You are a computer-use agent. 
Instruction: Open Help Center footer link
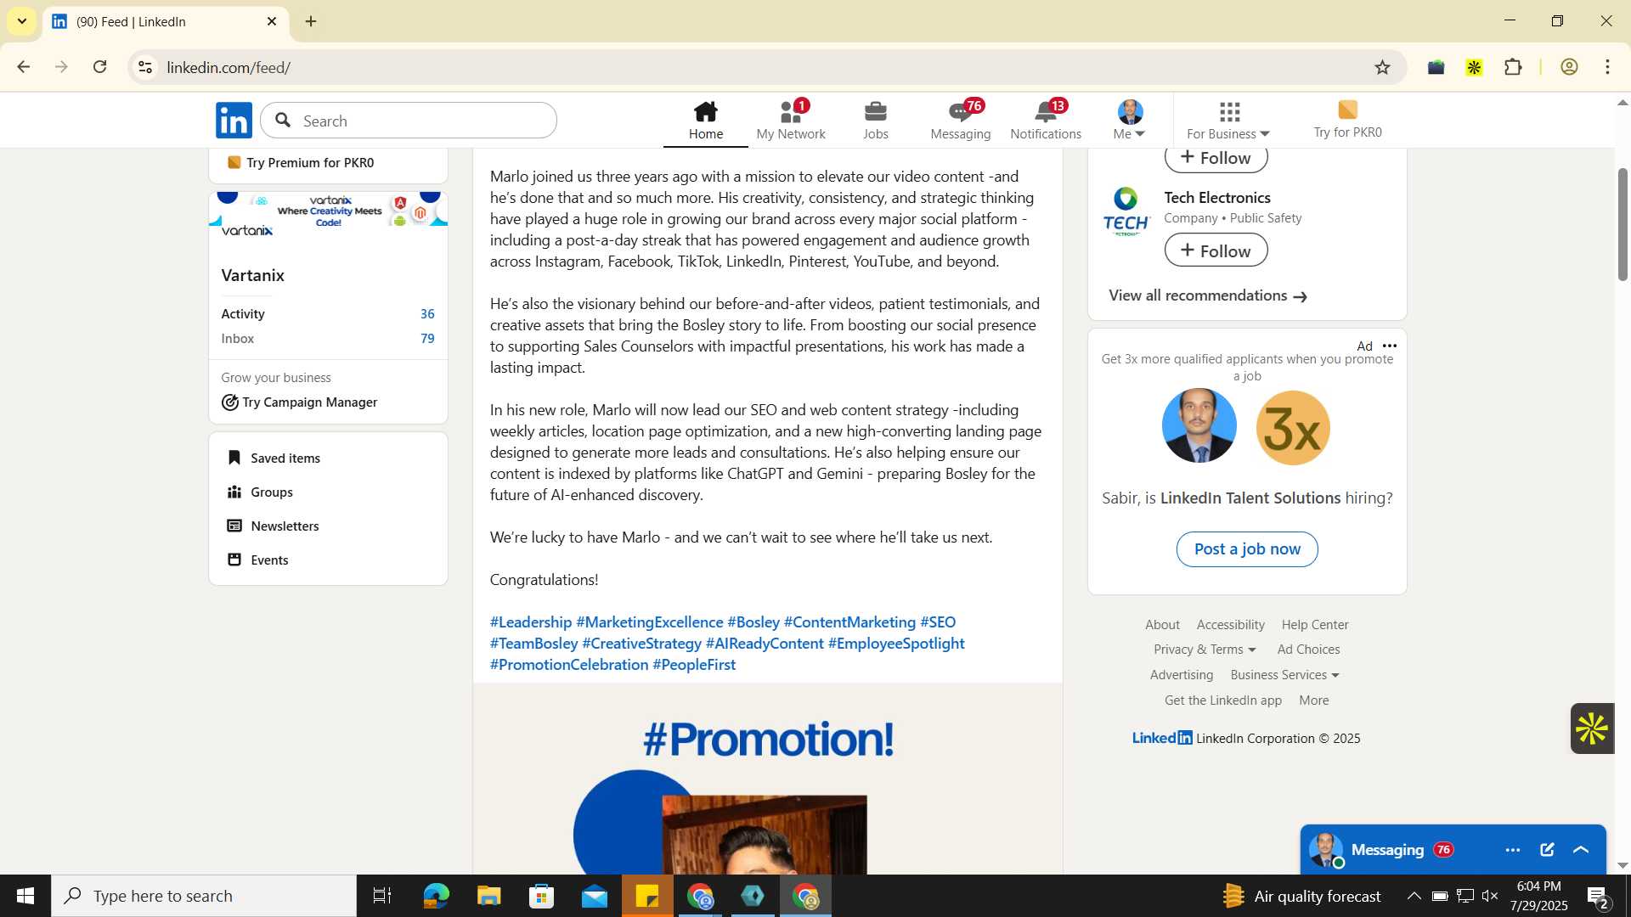1315,625
